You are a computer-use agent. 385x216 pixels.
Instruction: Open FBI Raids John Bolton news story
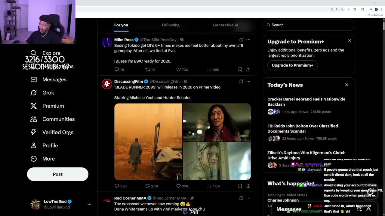(303, 128)
